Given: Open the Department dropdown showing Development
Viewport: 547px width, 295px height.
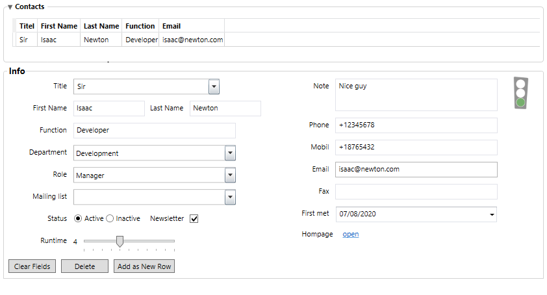Looking at the screenshot, I should tap(230, 153).
